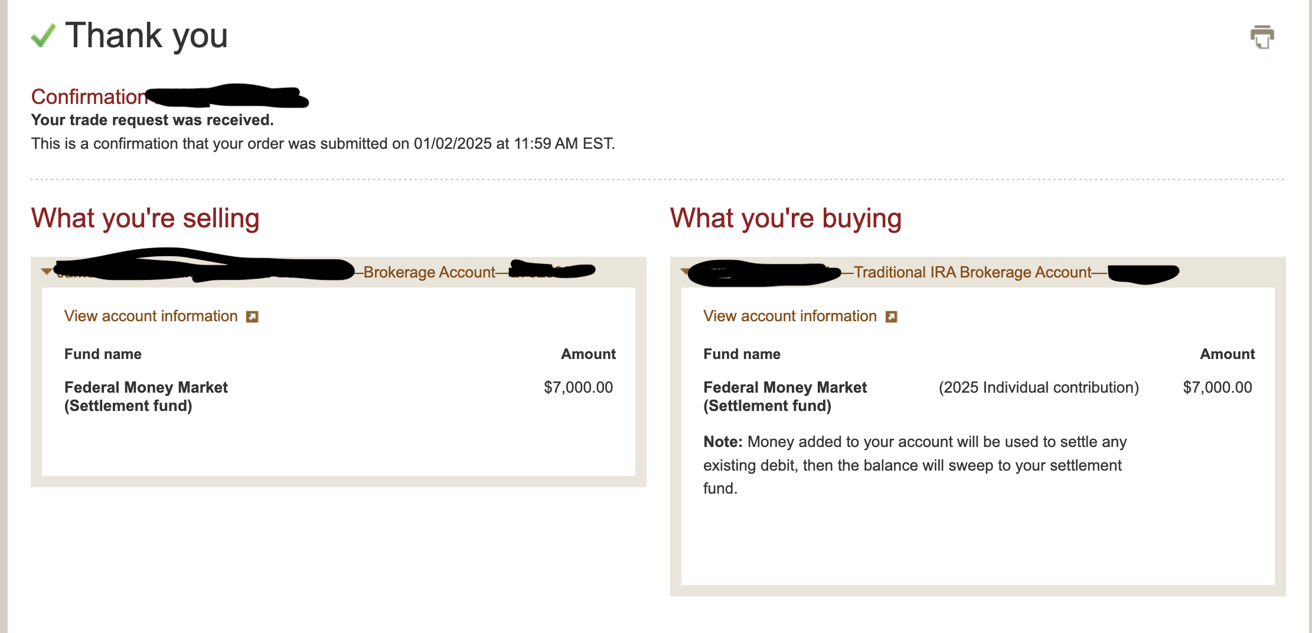Image resolution: width=1312 pixels, height=633 pixels.
Task: Click the Note about settling existing debit
Action: (x=915, y=465)
